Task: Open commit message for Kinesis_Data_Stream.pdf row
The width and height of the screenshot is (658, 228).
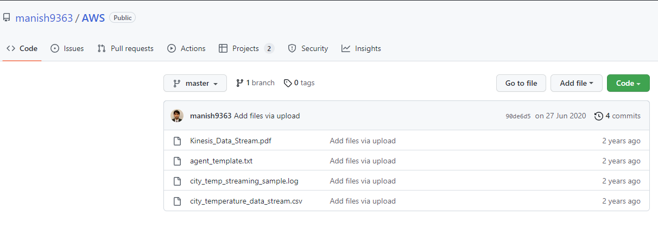Action: tap(363, 141)
